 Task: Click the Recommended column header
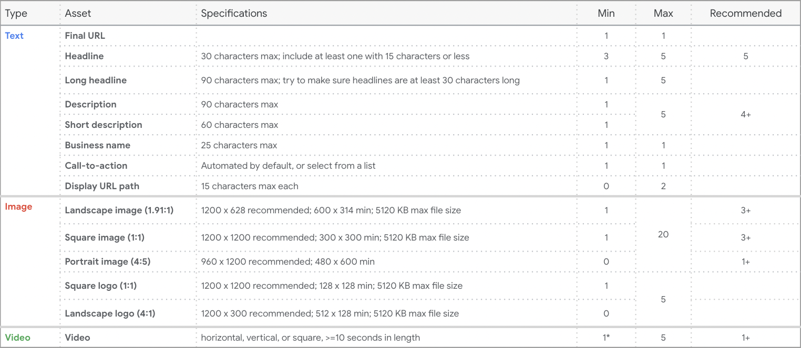pos(746,14)
